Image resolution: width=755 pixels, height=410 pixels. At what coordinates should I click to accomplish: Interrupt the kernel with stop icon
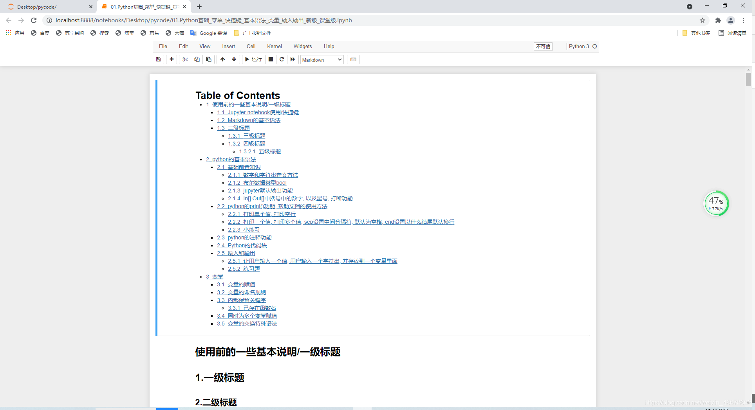(x=271, y=59)
